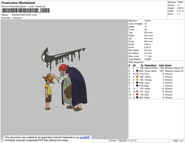Image resolution: width=185 pixels, height=143 pixels.
Task: Click the Page 1 of 1 footer text
Action: click(x=178, y=141)
